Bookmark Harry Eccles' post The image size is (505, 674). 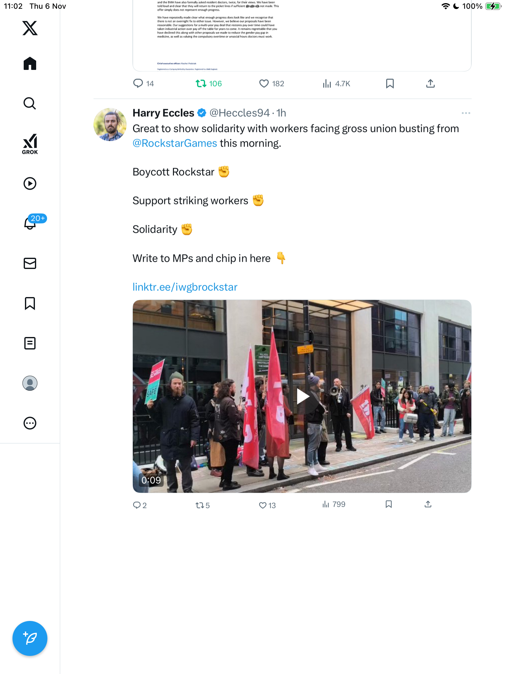tap(389, 504)
